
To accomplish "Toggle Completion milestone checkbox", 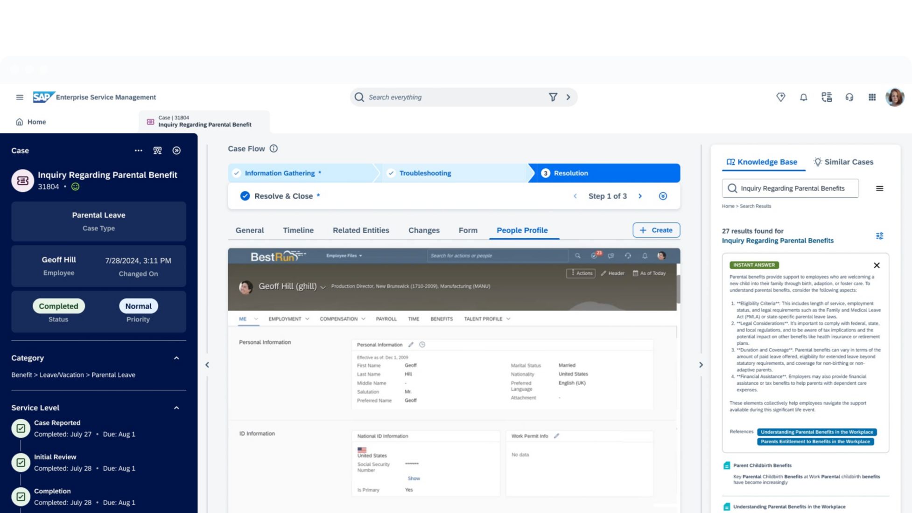I will [x=21, y=497].
